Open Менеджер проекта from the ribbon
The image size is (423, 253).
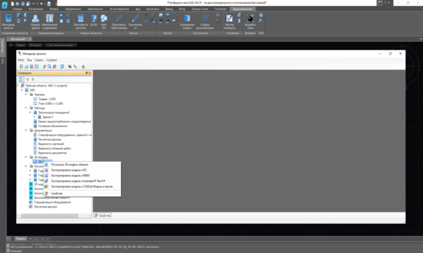click(8, 21)
